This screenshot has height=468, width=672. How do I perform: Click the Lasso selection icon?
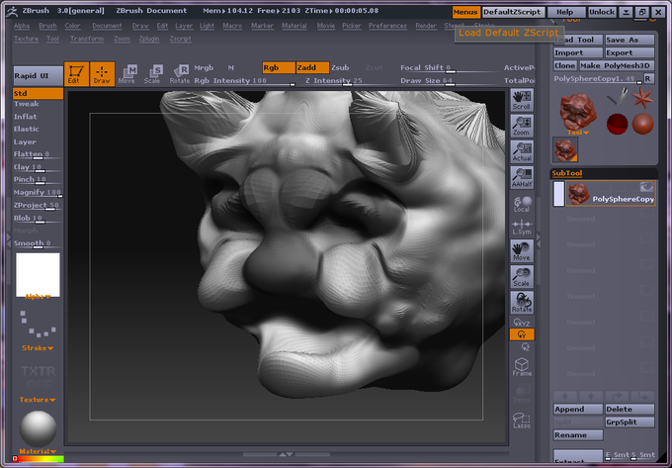tap(522, 421)
